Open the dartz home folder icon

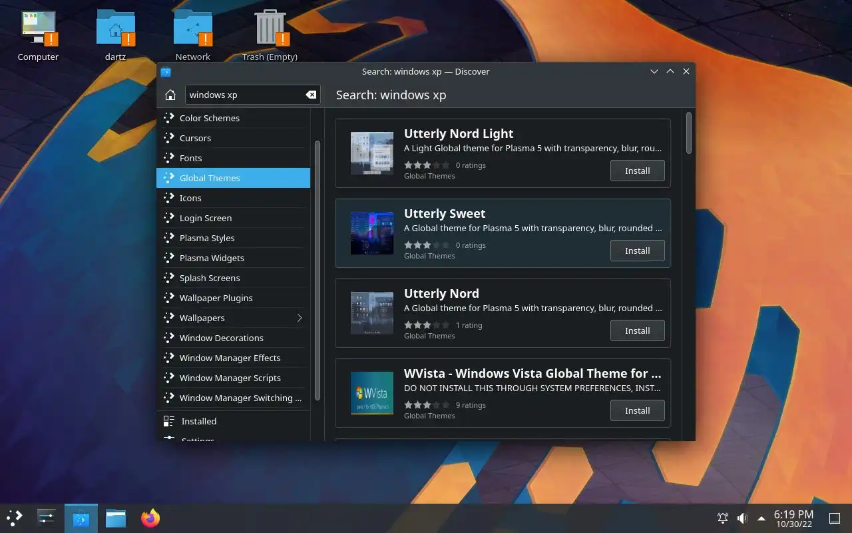click(115, 35)
